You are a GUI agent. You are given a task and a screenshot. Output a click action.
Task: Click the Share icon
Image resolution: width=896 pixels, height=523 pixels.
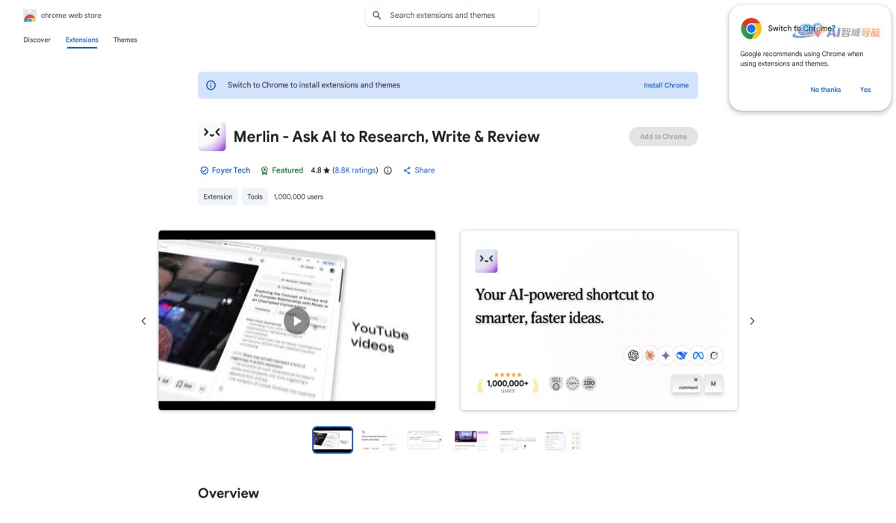[407, 170]
